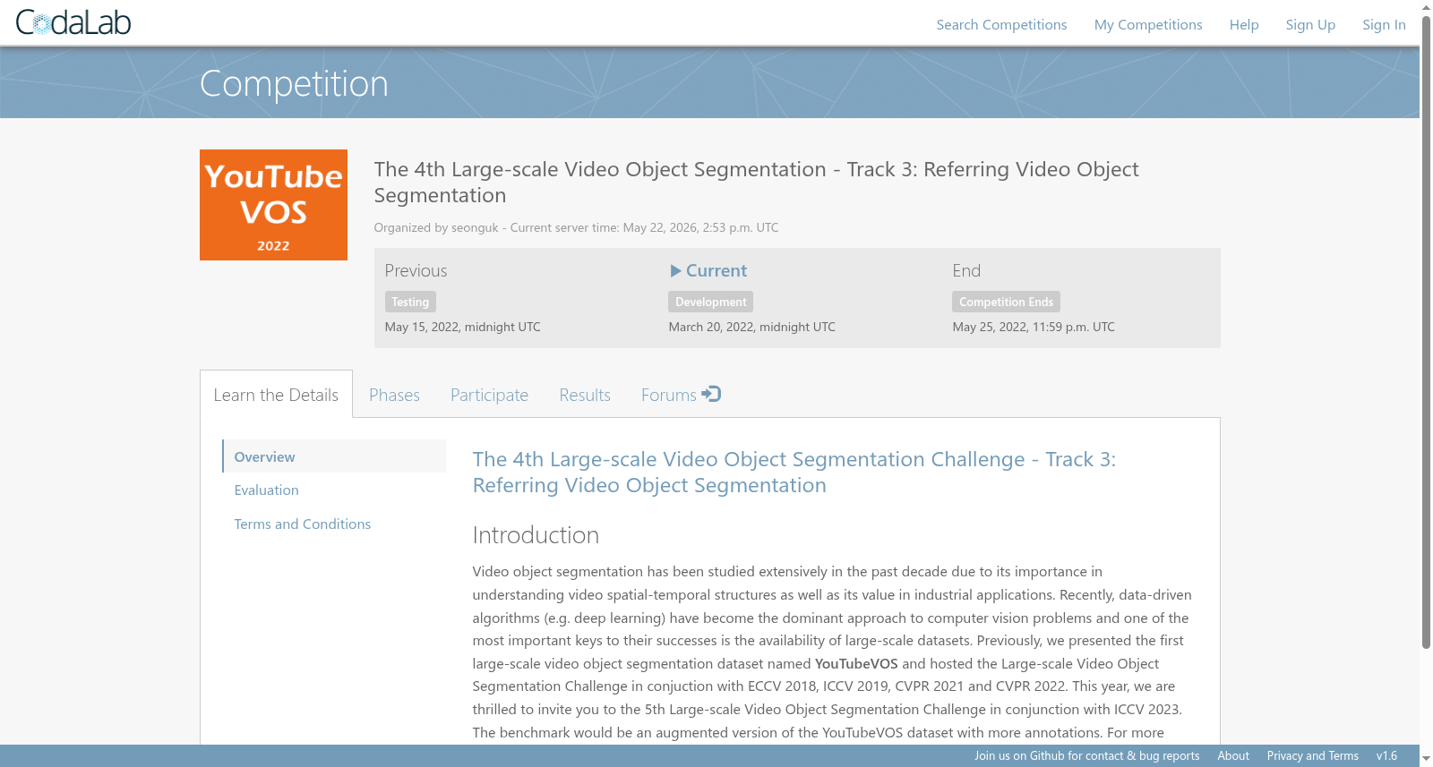
Task: Open Join us on Github footer link
Action: (1087, 755)
